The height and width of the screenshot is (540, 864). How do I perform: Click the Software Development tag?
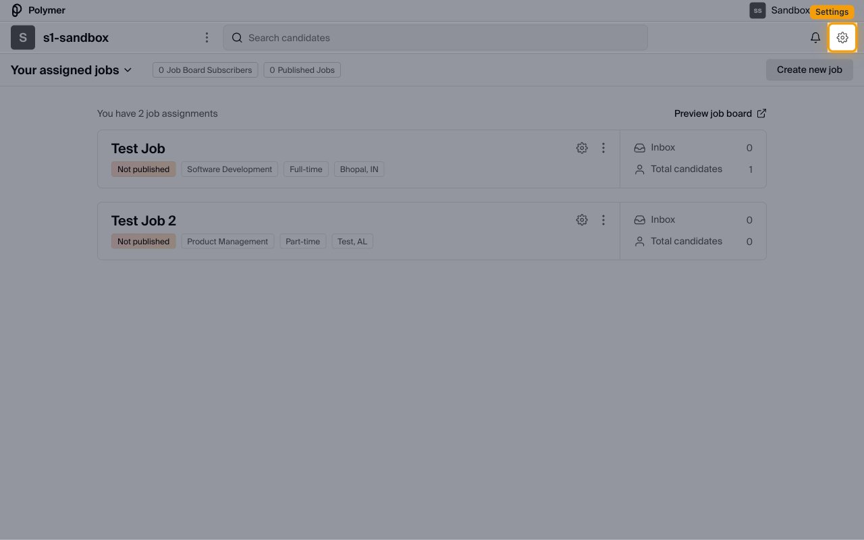230,169
